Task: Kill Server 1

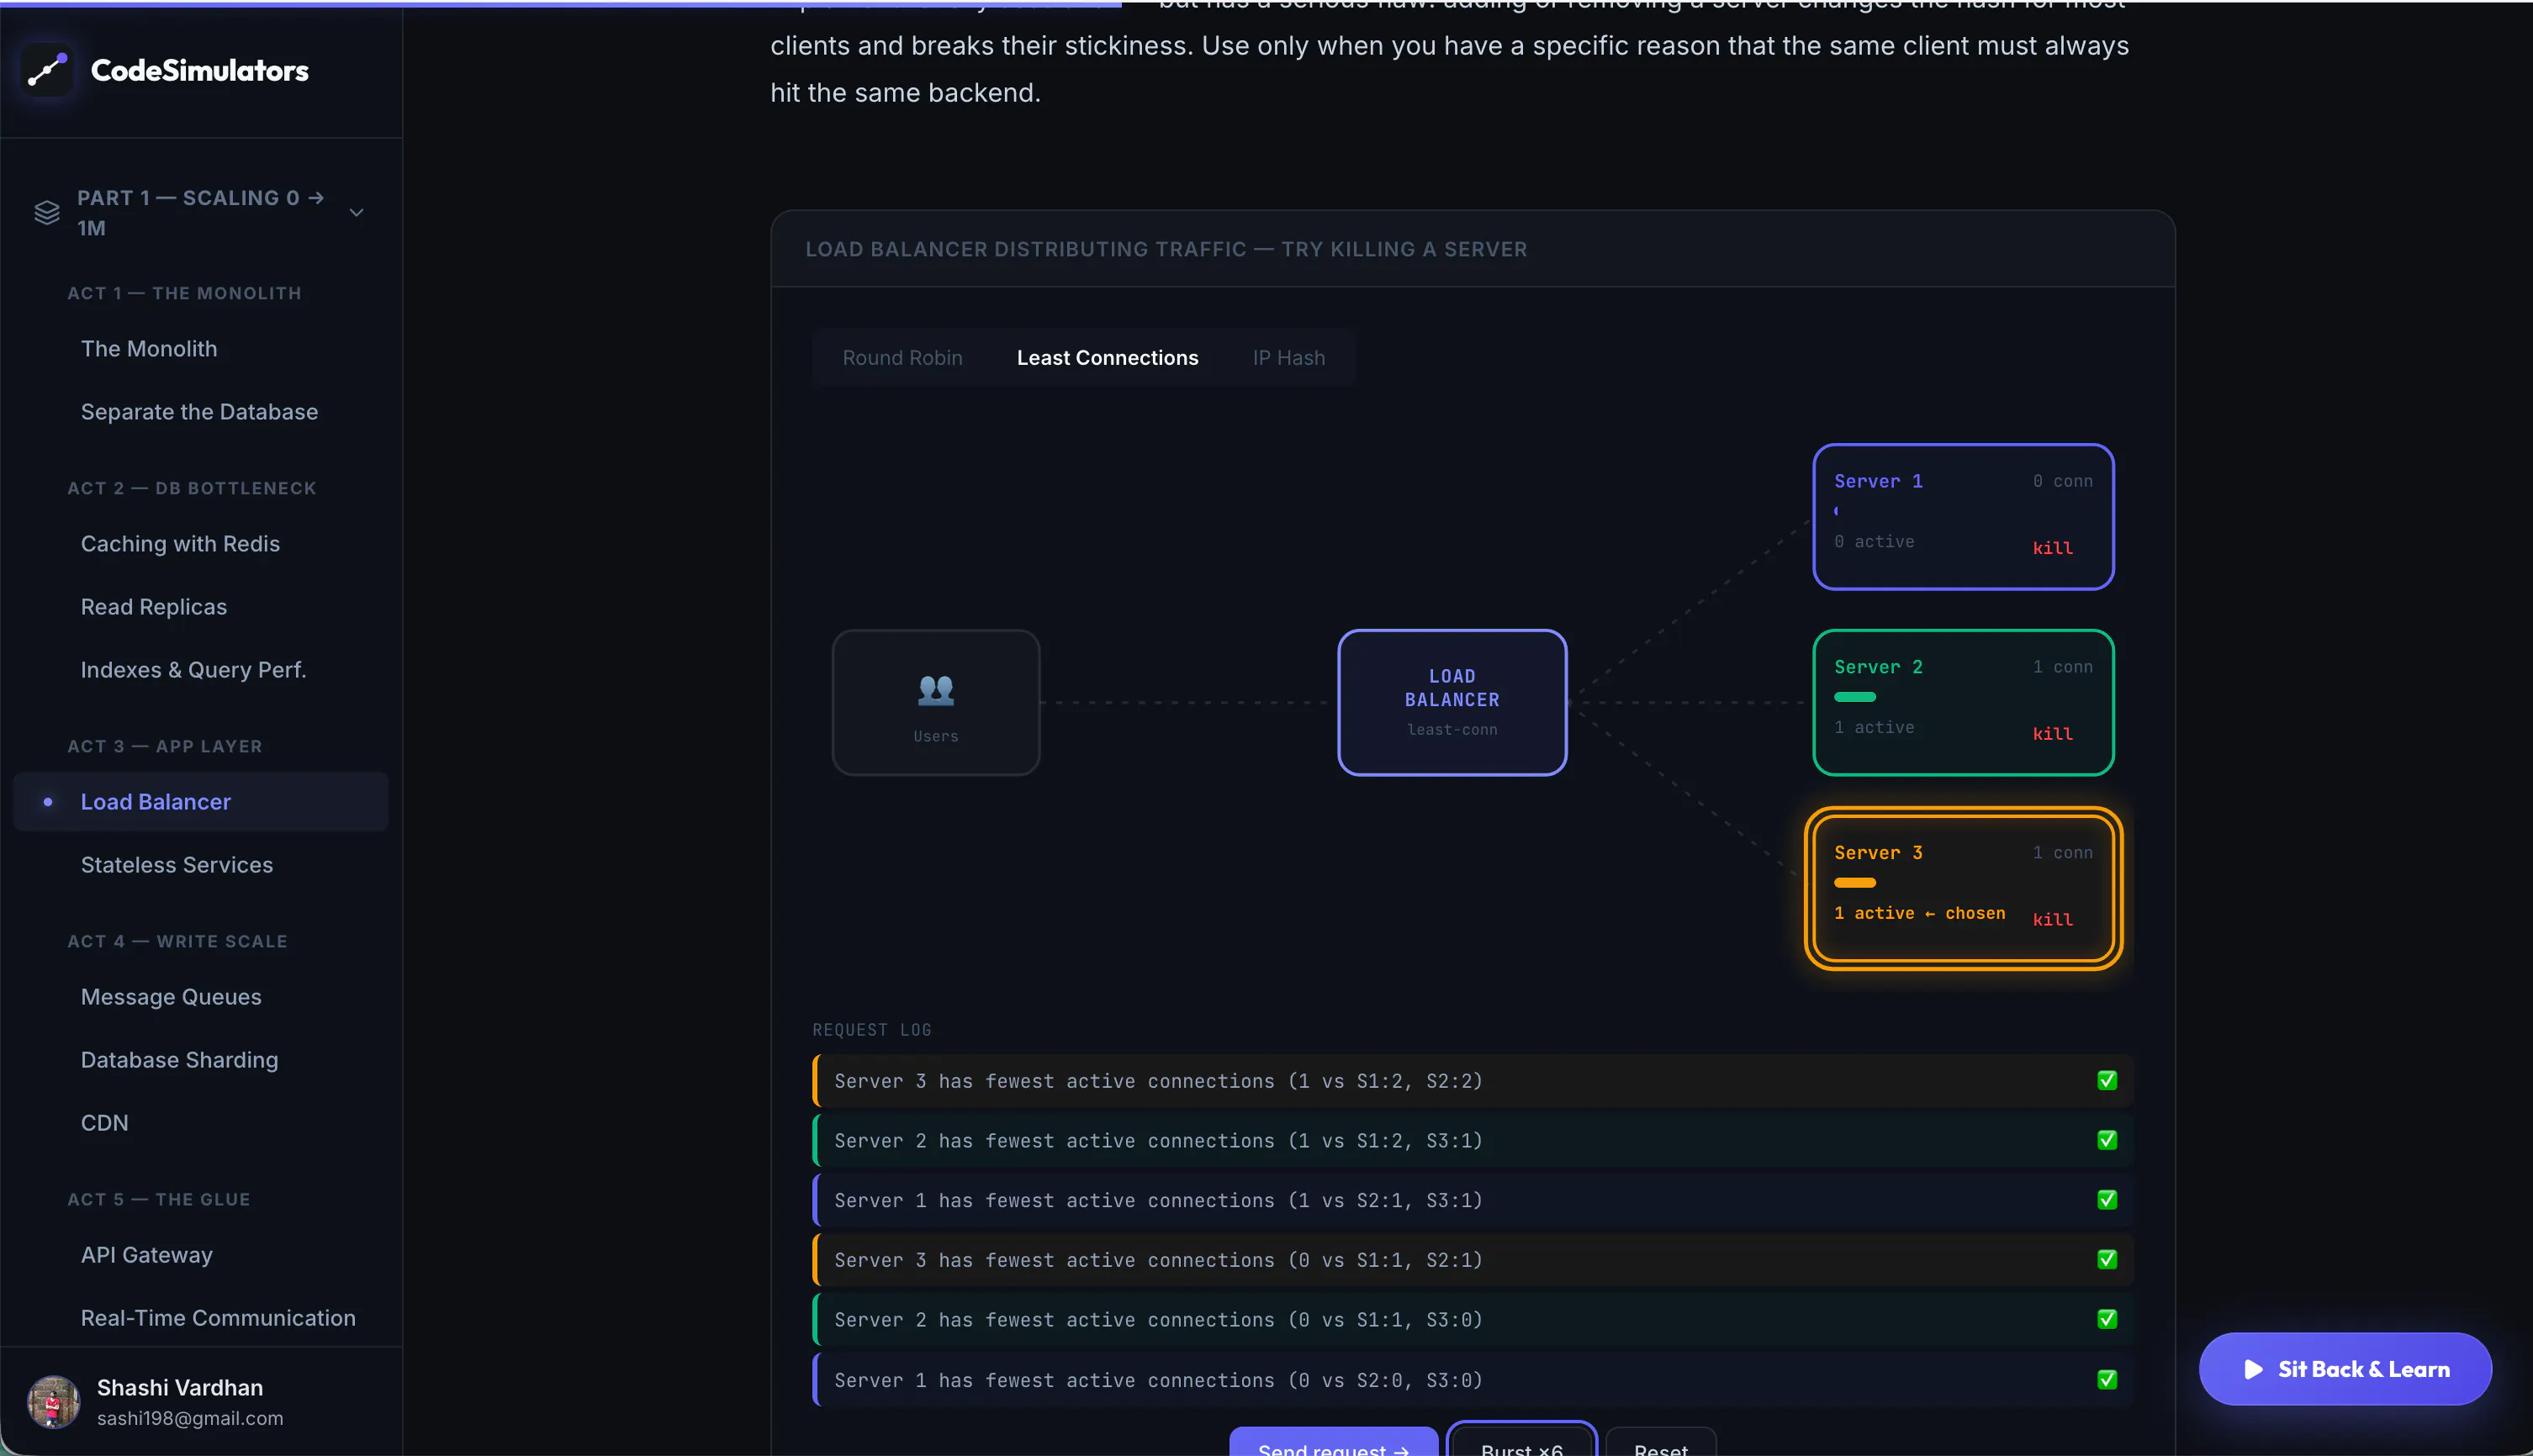Action: coord(2052,548)
